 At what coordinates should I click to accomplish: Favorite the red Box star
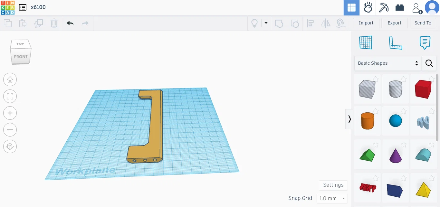(x=432, y=79)
